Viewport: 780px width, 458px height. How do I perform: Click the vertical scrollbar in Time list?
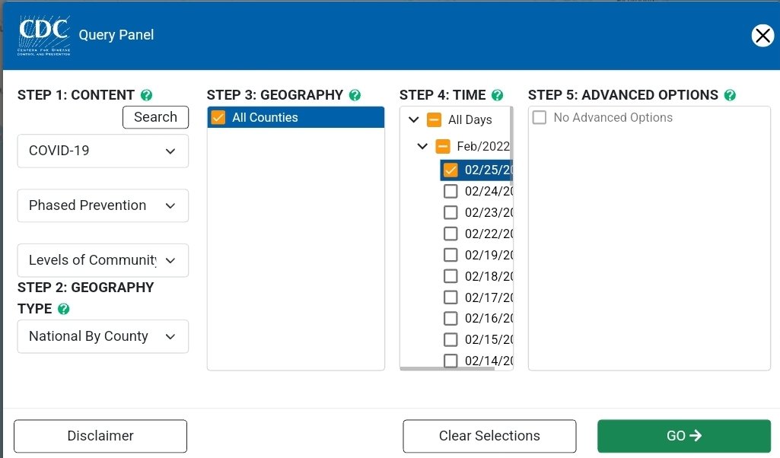tap(511, 146)
